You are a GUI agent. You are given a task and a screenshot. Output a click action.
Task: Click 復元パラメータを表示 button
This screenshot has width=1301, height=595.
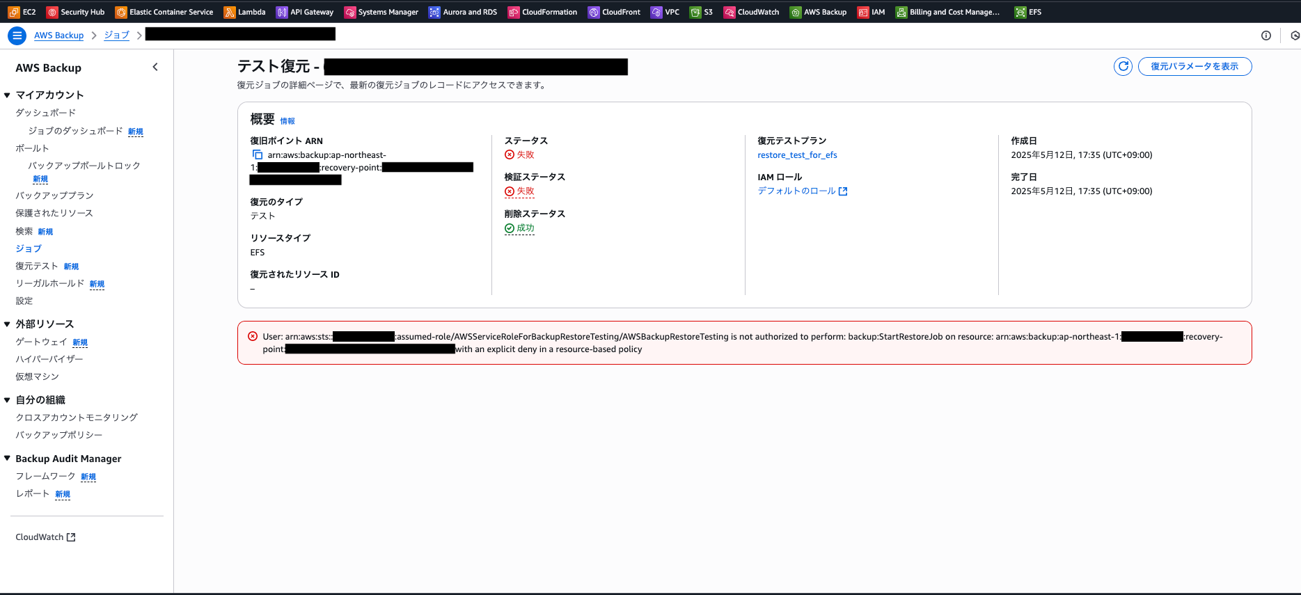pos(1194,66)
